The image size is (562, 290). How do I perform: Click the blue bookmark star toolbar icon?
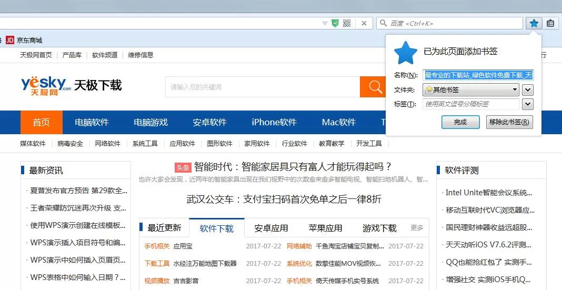click(534, 23)
